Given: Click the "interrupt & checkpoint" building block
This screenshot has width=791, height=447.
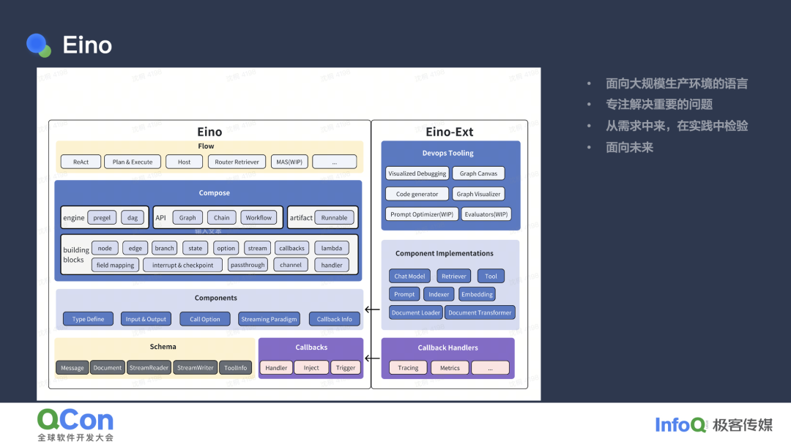Looking at the screenshot, I should (182, 265).
